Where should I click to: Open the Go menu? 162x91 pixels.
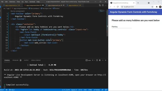tap(23, 2)
